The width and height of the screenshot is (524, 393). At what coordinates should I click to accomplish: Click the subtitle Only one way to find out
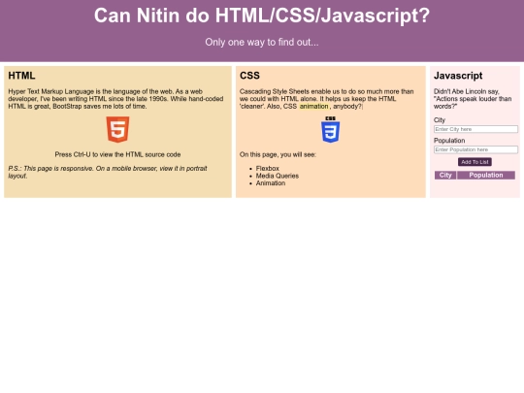point(262,42)
